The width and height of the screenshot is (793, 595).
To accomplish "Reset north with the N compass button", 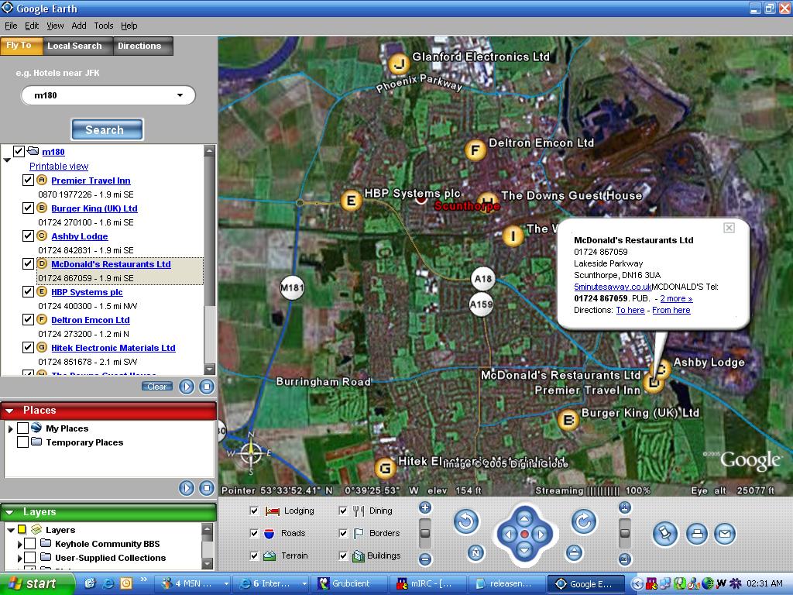I will [x=475, y=552].
